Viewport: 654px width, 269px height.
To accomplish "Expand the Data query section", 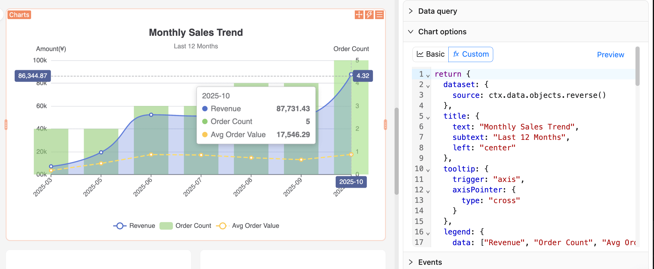I will coord(437,11).
